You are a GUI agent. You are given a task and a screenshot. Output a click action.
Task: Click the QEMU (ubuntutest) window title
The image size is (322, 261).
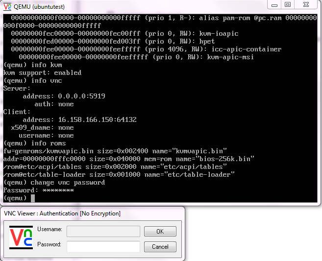[x=39, y=7]
